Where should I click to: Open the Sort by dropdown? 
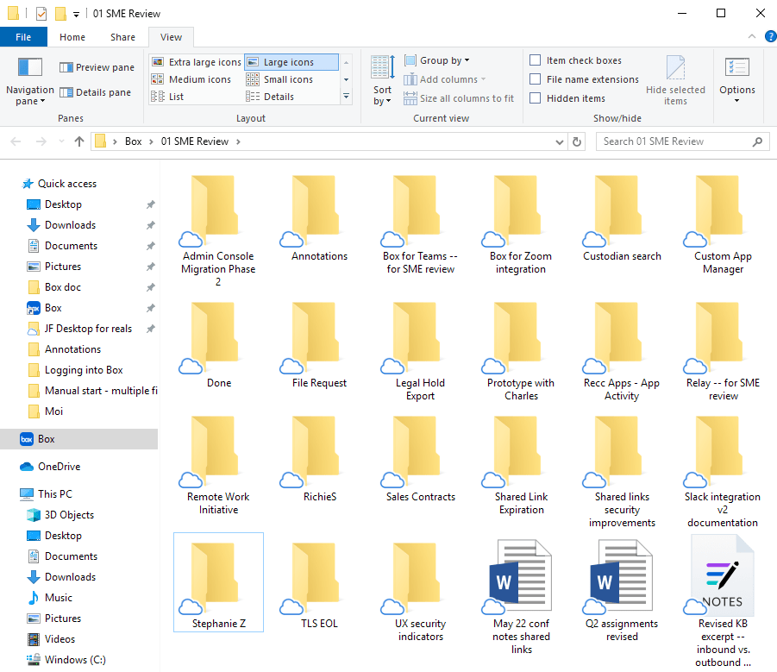click(x=381, y=79)
